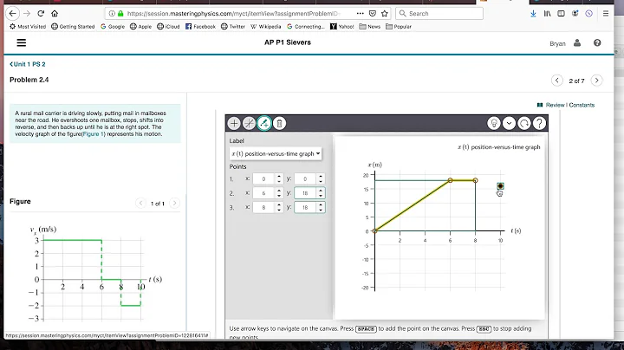Go to browser home page

pos(55,14)
